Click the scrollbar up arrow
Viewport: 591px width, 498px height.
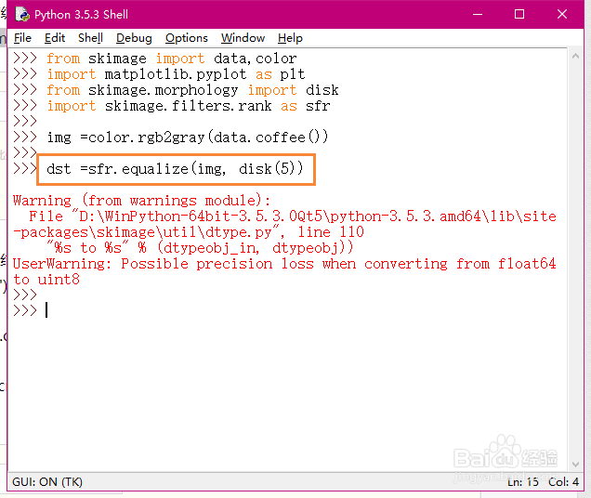(575, 57)
